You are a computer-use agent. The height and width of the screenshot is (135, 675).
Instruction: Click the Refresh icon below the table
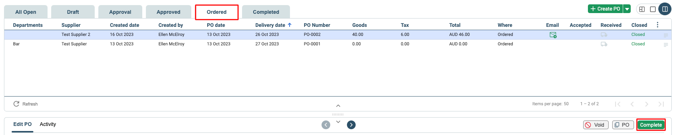pos(16,104)
